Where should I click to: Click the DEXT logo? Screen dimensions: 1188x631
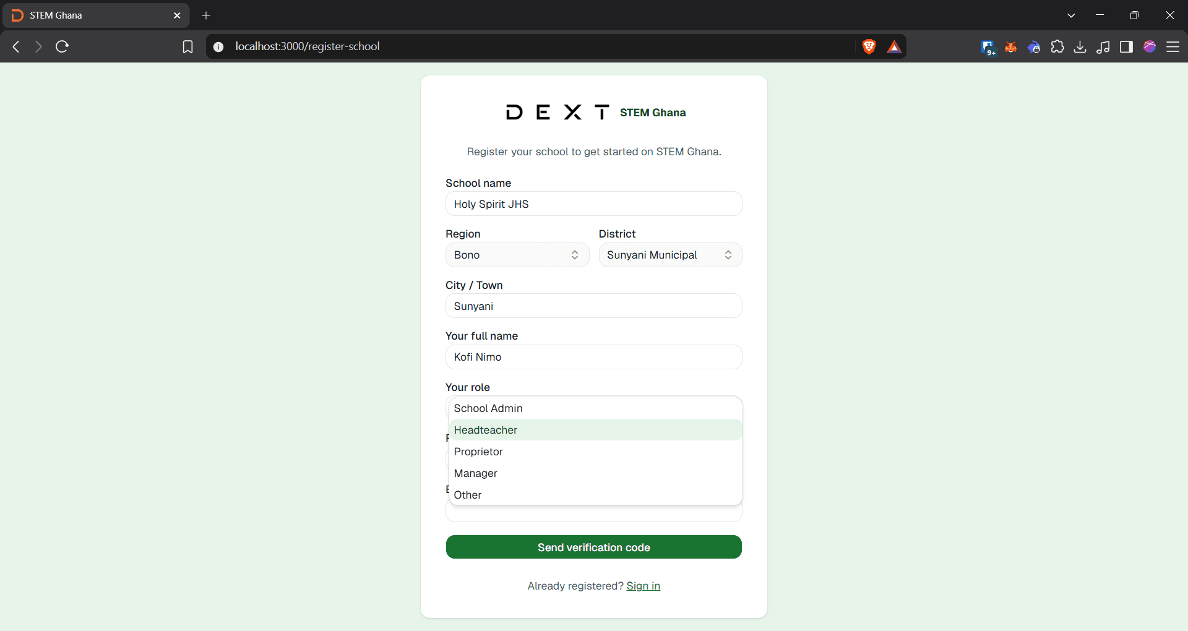point(557,112)
